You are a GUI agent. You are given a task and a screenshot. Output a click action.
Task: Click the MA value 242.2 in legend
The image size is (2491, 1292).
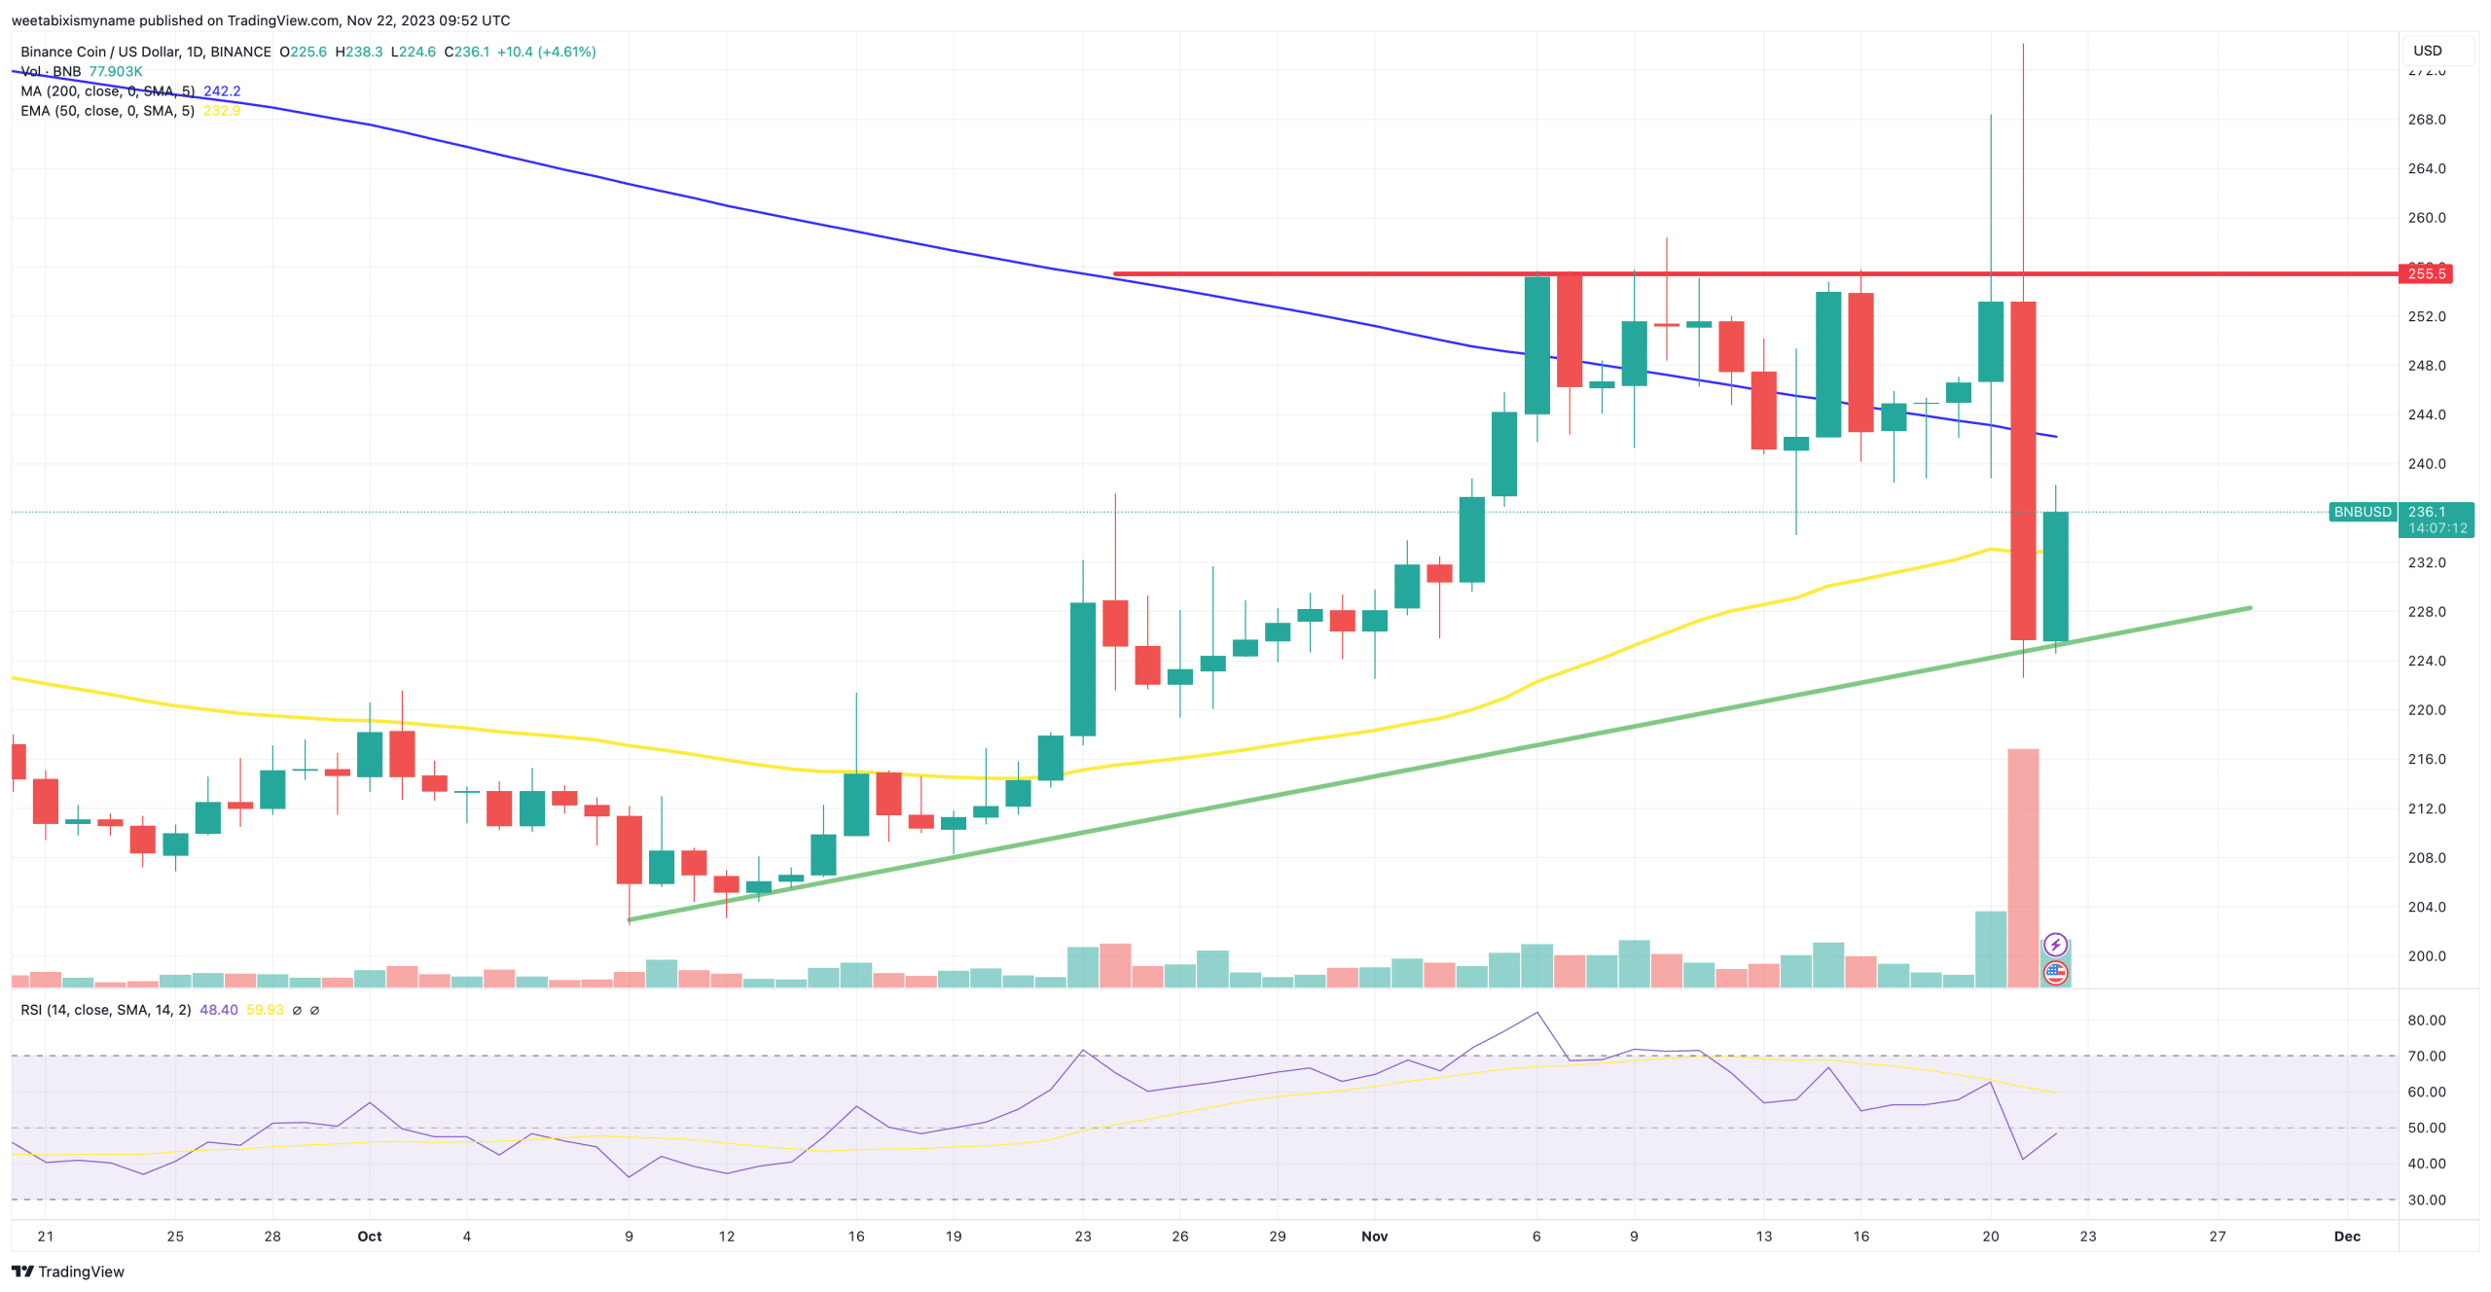pyautogui.click(x=222, y=90)
